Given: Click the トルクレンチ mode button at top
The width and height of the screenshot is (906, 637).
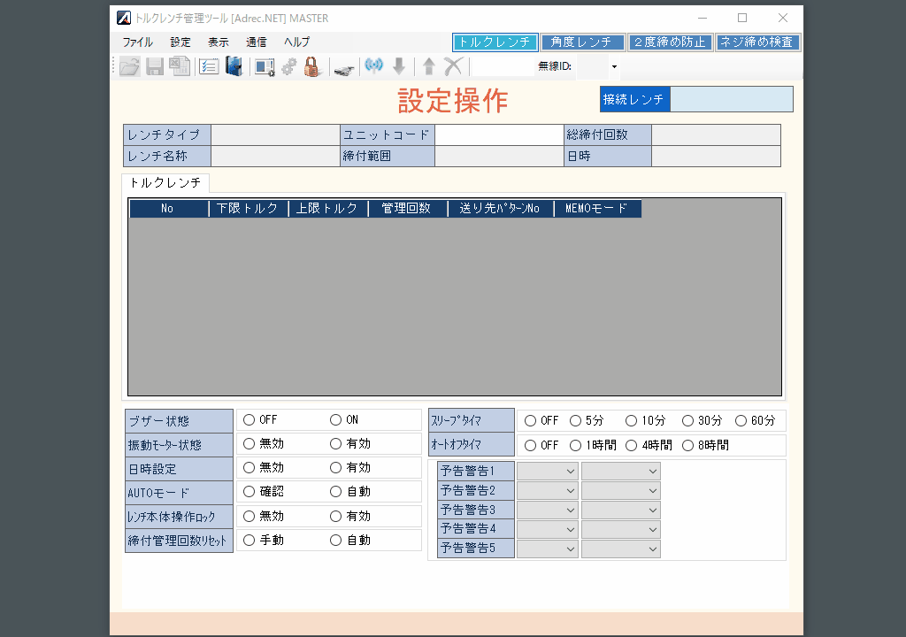Looking at the screenshot, I should point(495,42).
